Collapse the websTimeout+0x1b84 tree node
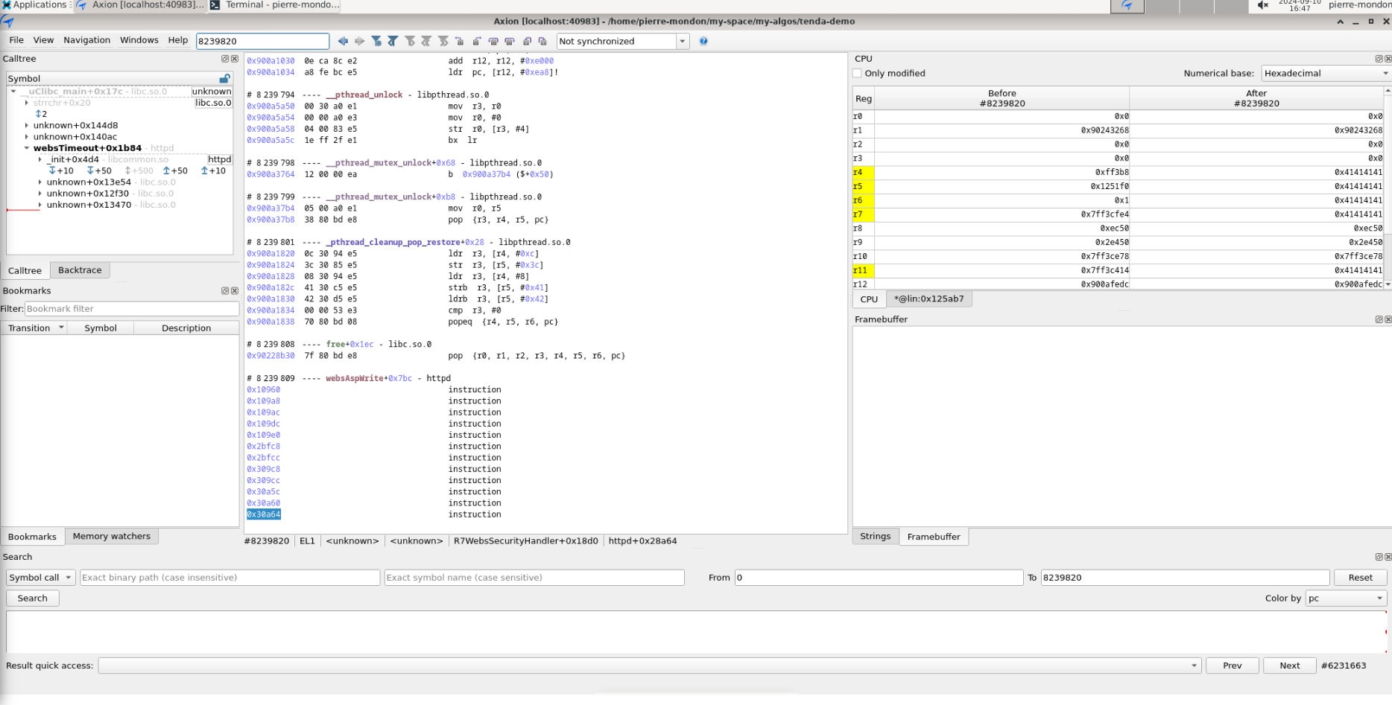The image size is (1392, 705). 27,148
